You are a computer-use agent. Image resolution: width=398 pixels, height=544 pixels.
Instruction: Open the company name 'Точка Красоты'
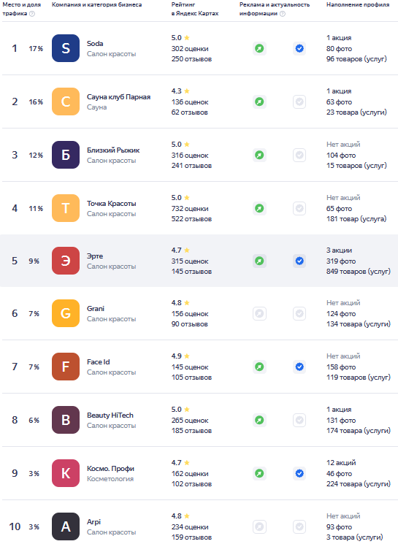[x=112, y=204]
